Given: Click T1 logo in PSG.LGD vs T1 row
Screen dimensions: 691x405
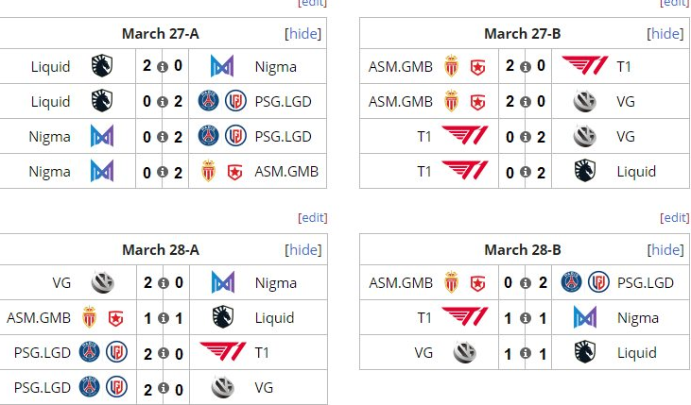Looking at the screenshot, I should [x=223, y=352].
